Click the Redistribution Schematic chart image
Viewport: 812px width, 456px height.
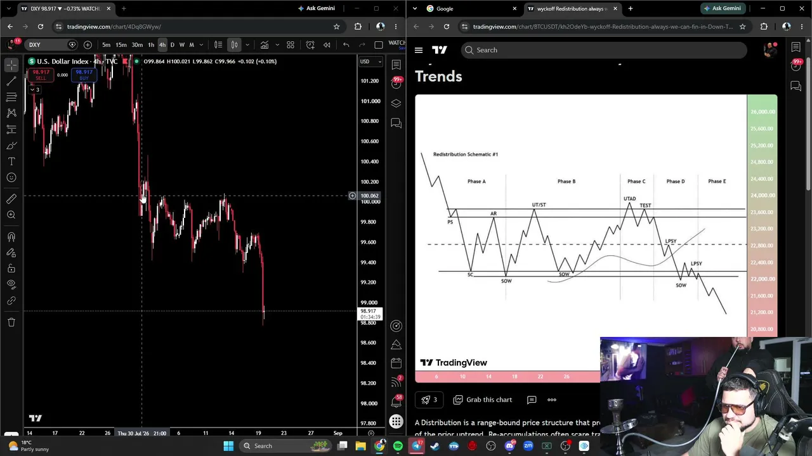pyautogui.click(x=596, y=239)
